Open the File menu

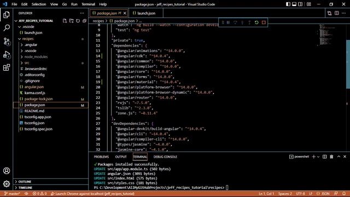14,4
